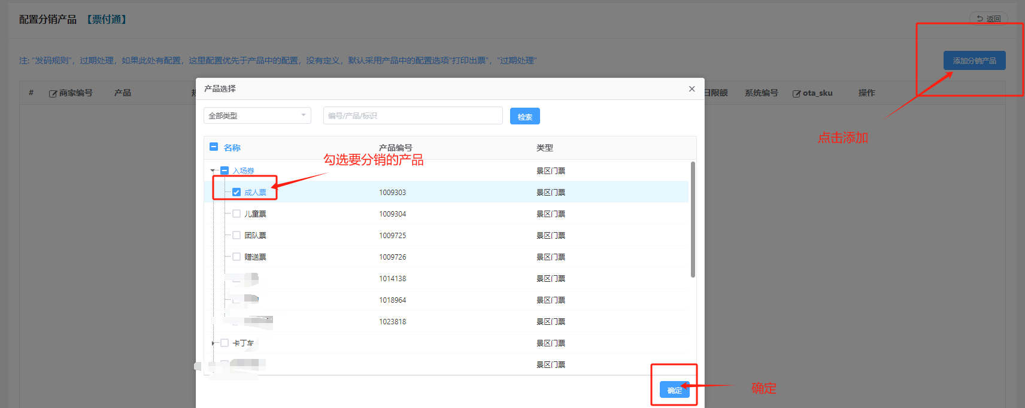Tick the 团队票 checkbox
This screenshot has width=1025, height=408.
236,235
